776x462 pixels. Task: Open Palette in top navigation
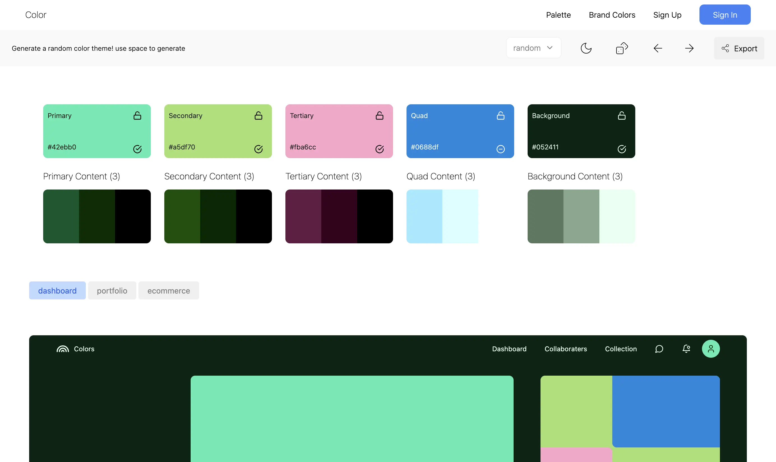click(558, 15)
